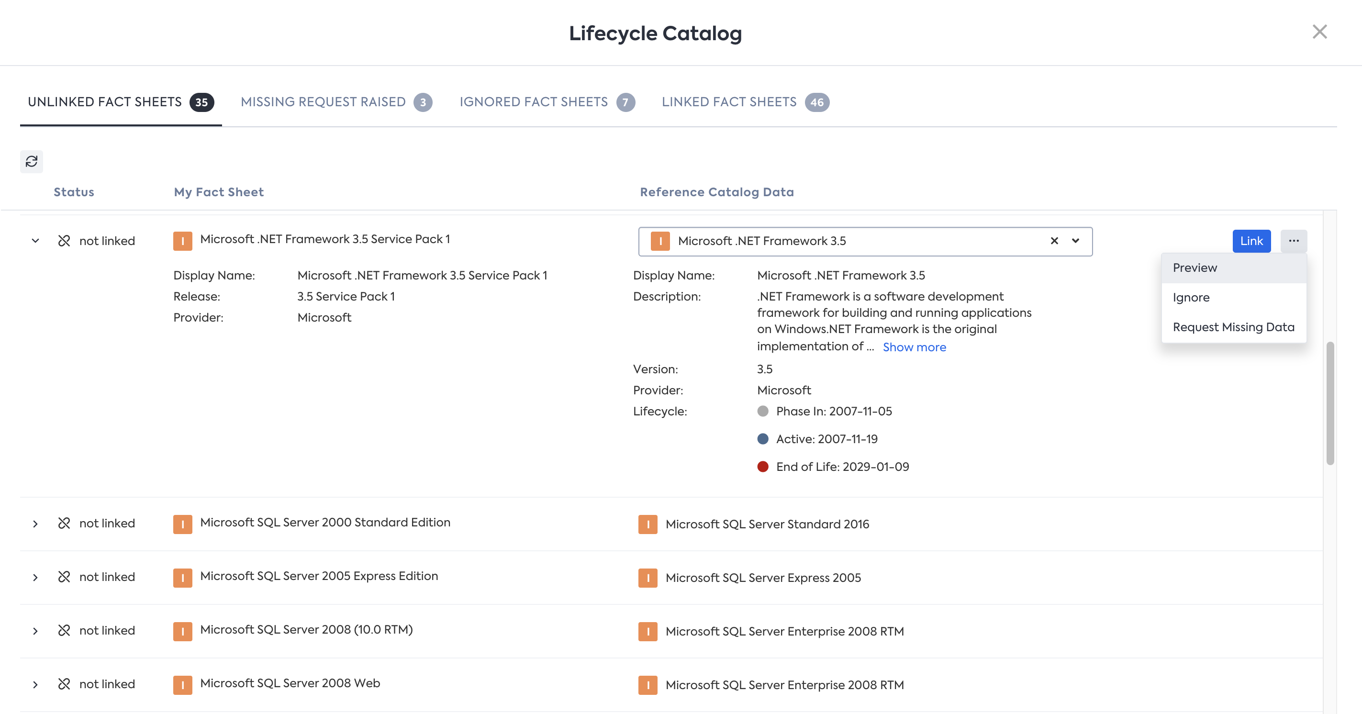
Task: Click unlinked icon on SQL Server 2005 Express row
Action: click(x=64, y=577)
